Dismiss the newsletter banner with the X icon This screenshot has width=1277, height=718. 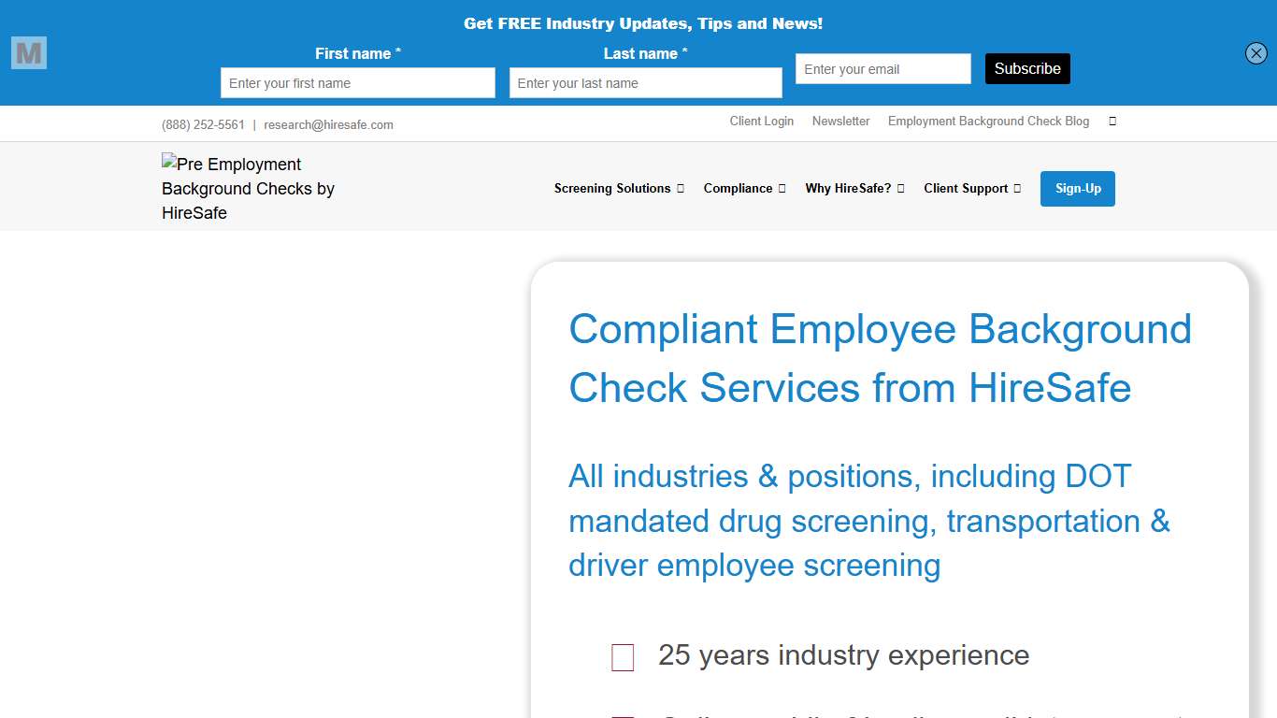1255,53
